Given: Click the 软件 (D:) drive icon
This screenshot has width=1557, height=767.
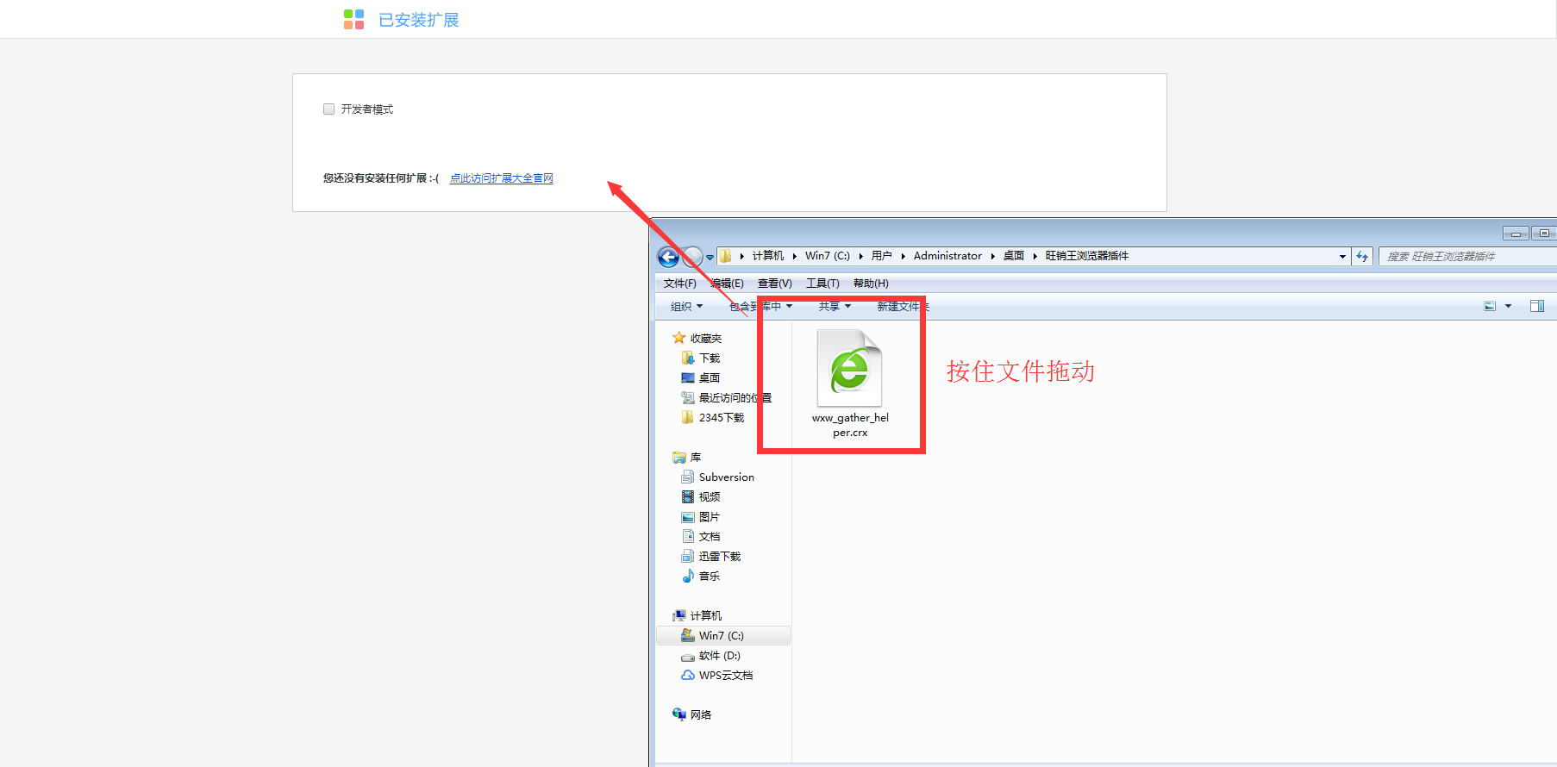Looking at the screenshot, I should click(688, 656).
